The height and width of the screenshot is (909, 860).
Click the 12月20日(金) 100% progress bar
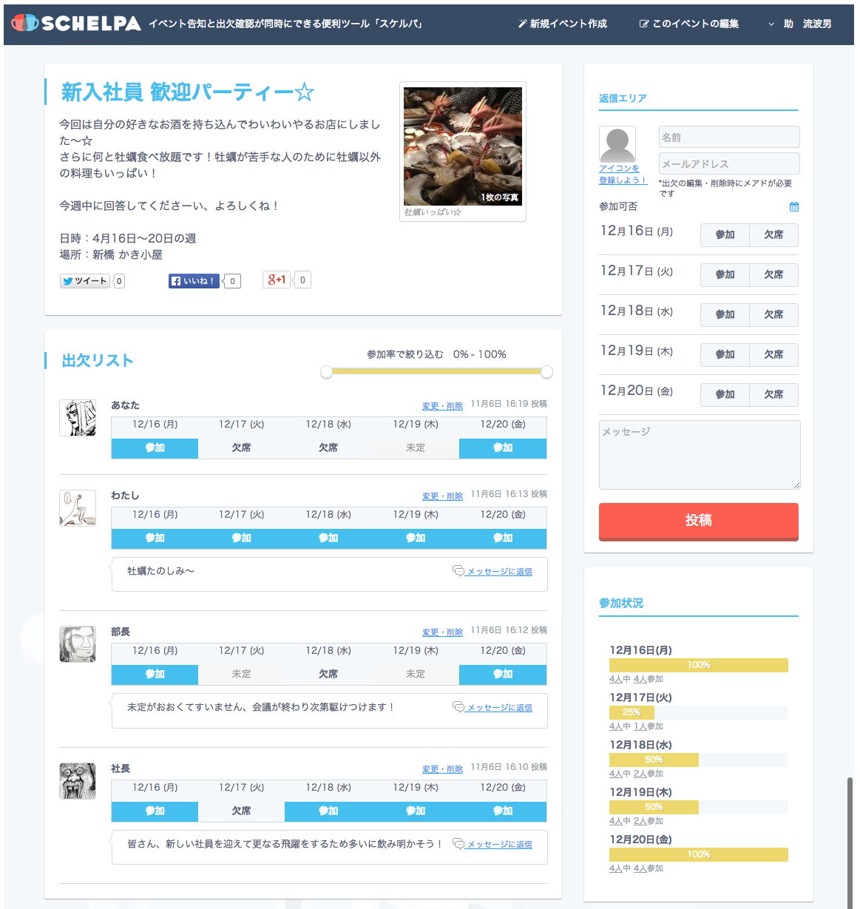point(699,855)
